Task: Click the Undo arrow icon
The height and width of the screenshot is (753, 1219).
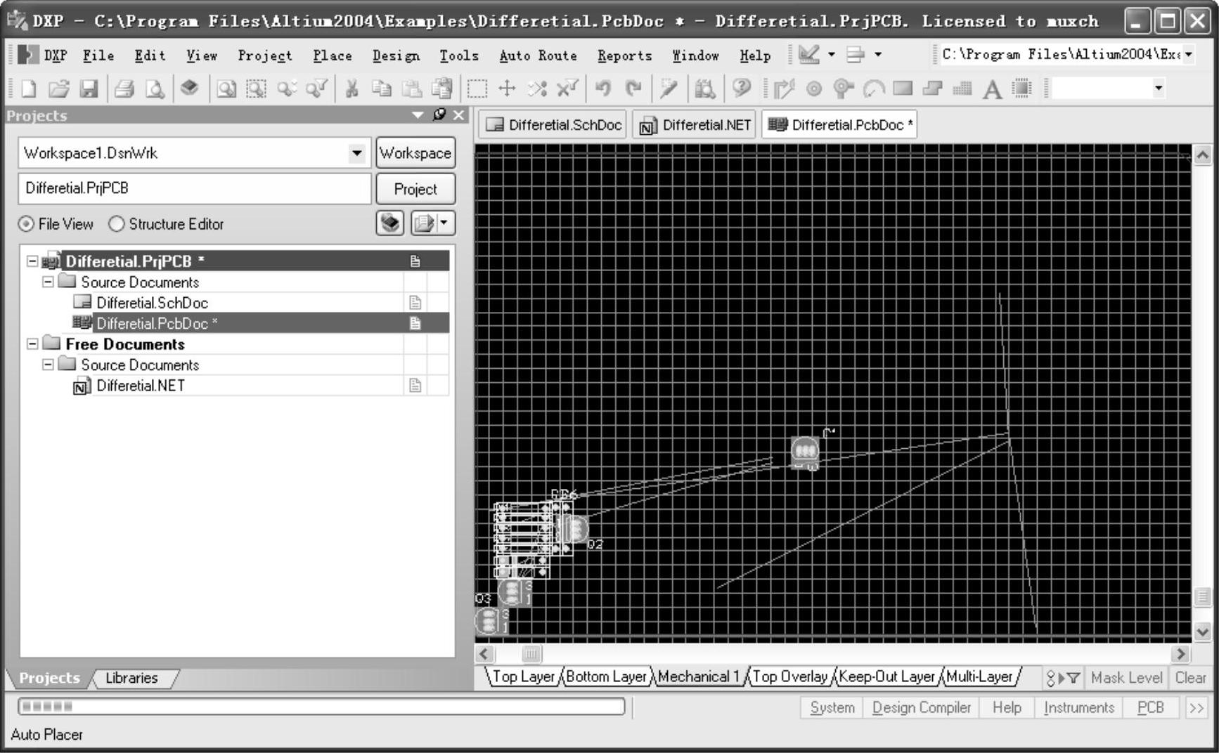Action: tap(602, 89)
